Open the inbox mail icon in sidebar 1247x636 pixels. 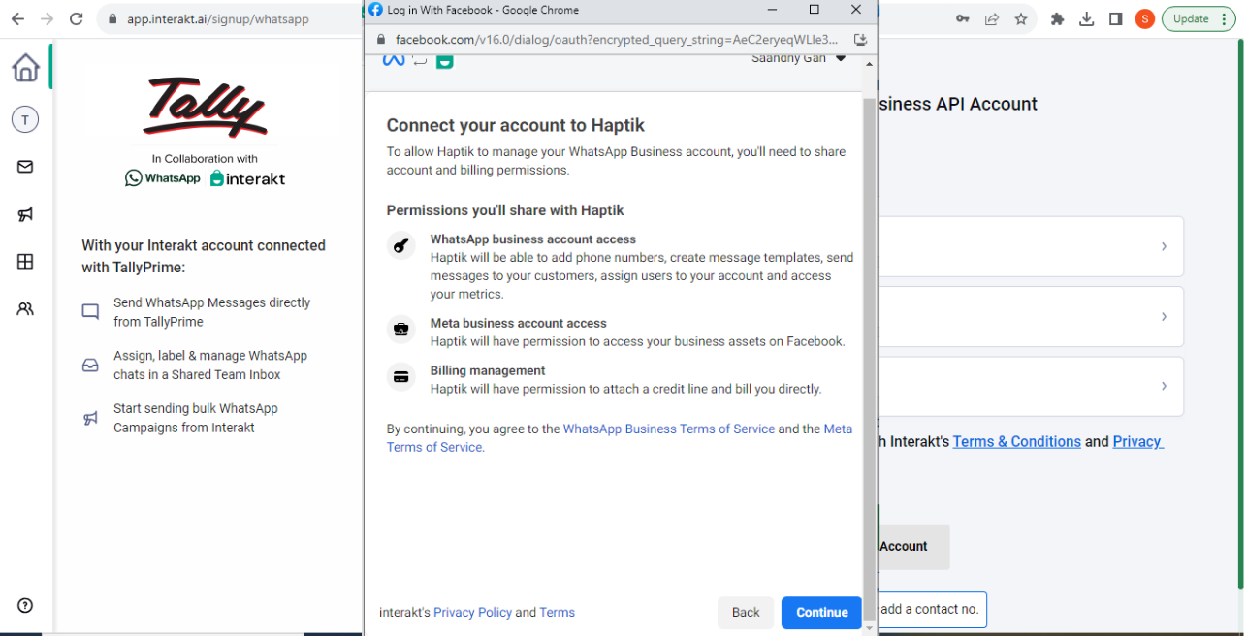coord(25,167)
